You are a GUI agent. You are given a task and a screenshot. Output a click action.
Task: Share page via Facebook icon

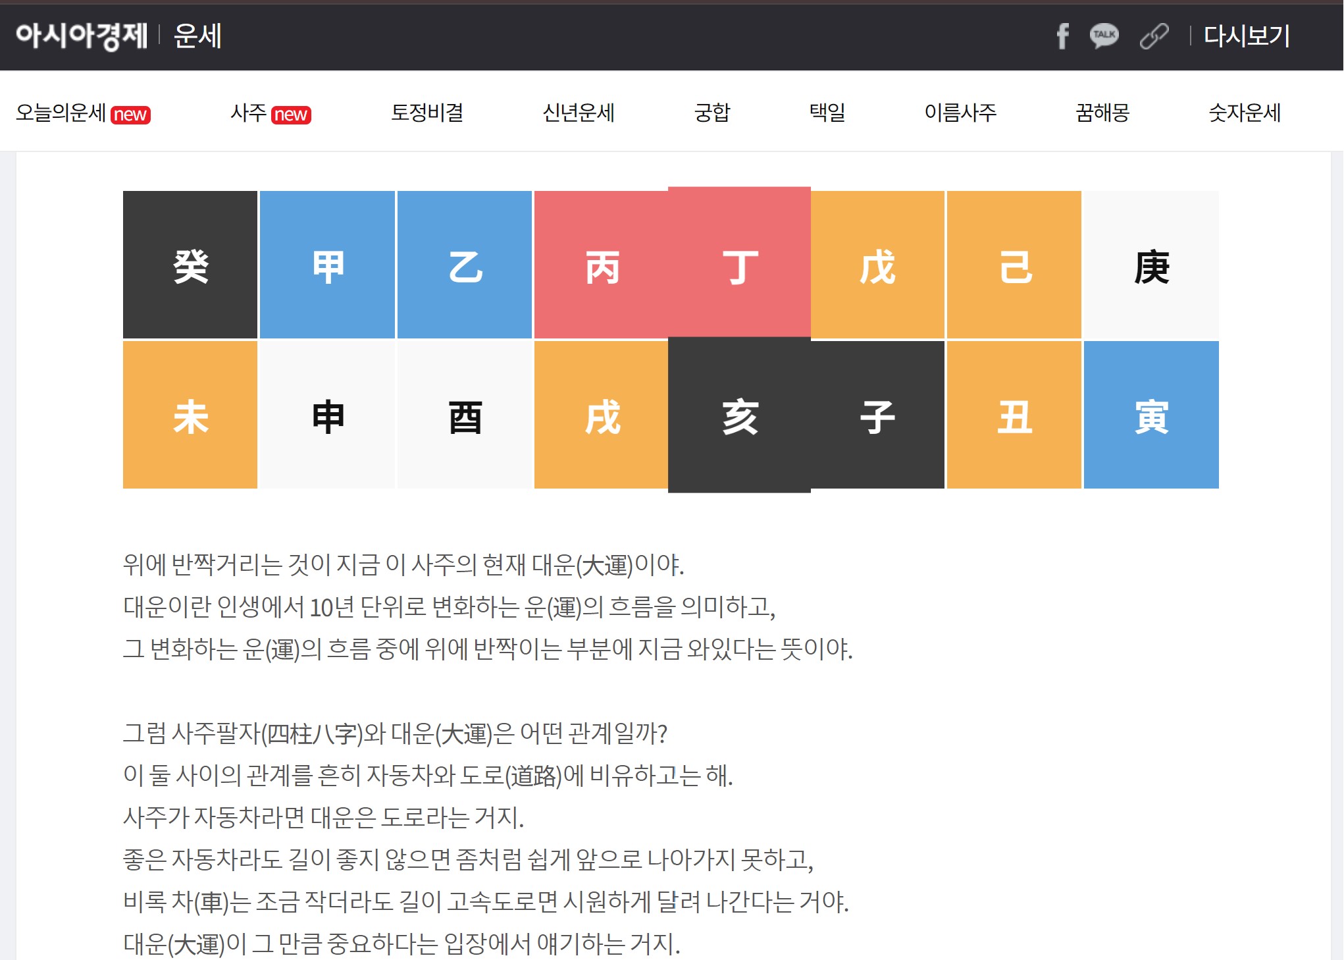[1062, 36]
